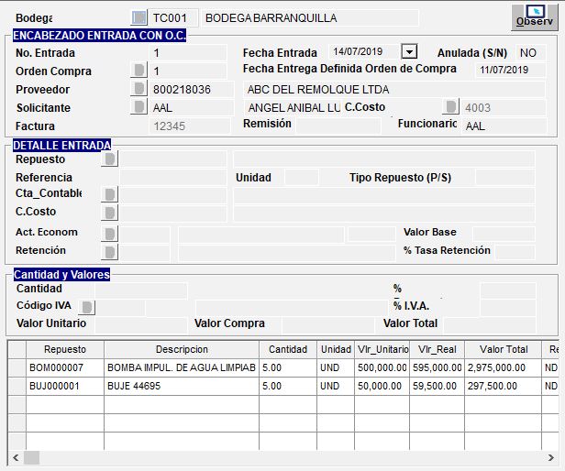
Task: Open the Act. Econom lookup icon
Action: pos(109,234)
